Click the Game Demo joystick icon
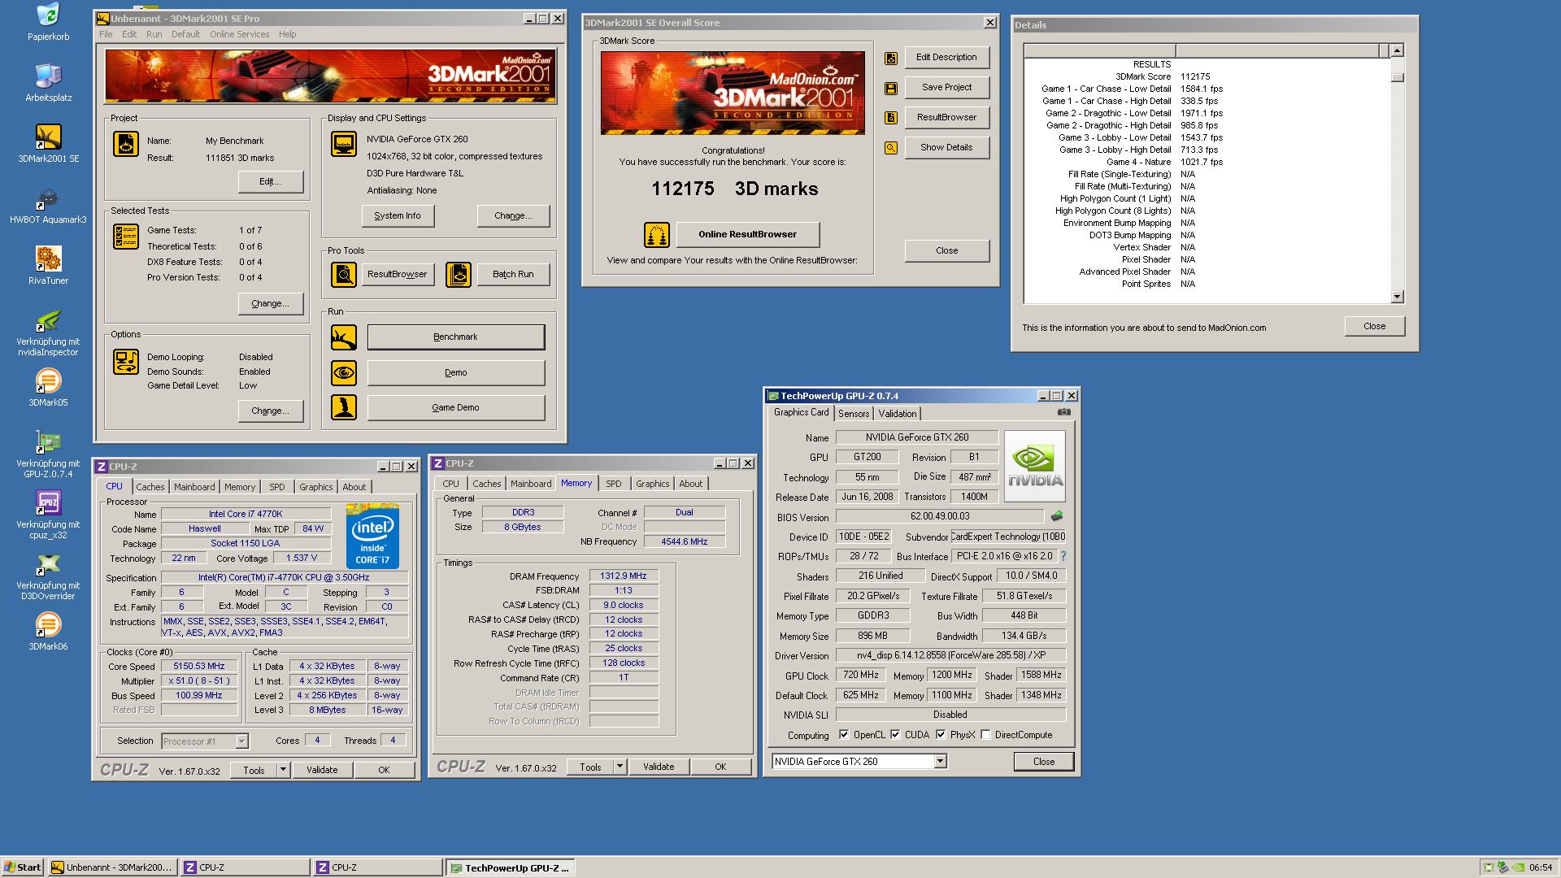The image size is (1561, 878). 344,407
